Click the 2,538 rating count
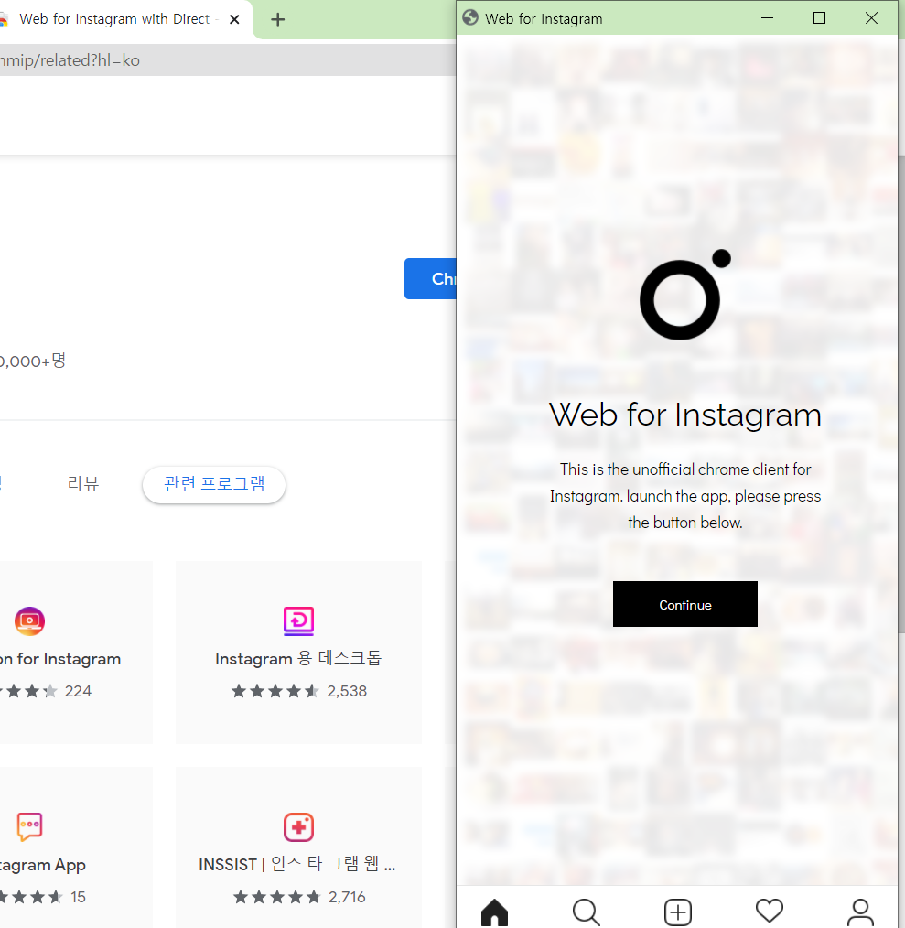 [347, 691]
